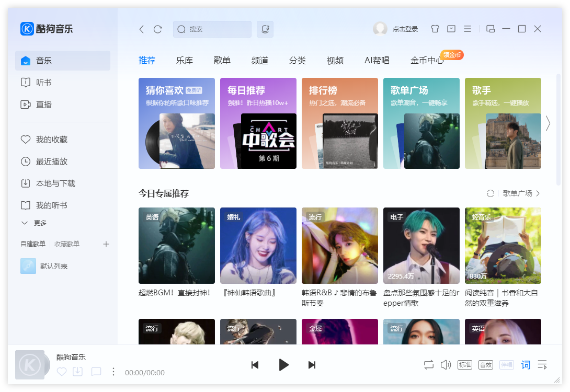Select the 收藏歌单 tab
Screen dimensions: 570x392
67,244
